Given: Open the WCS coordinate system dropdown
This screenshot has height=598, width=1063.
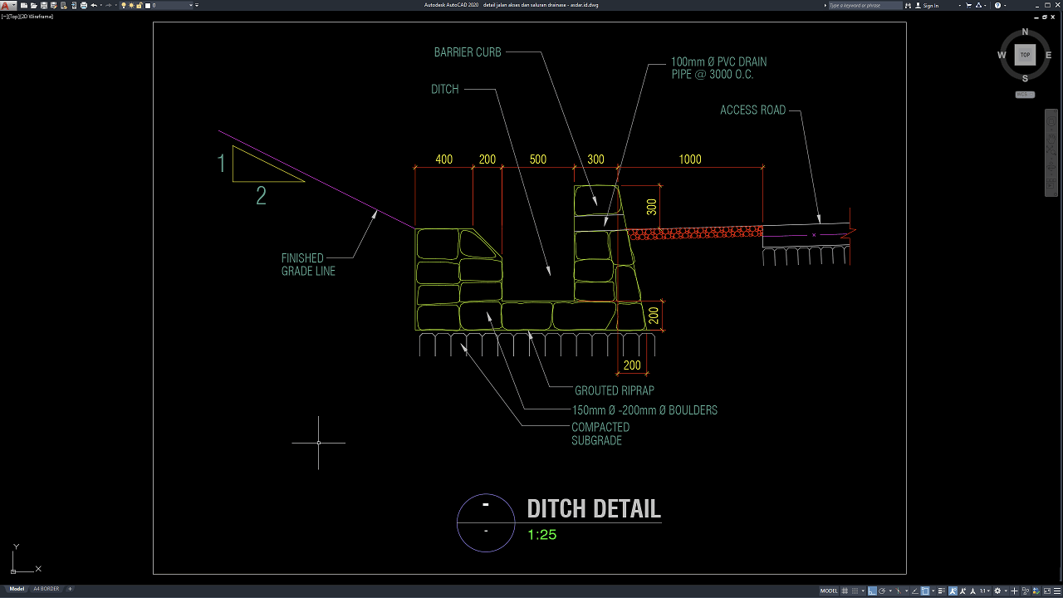Looking at the screenshot, I should 1025,94.
